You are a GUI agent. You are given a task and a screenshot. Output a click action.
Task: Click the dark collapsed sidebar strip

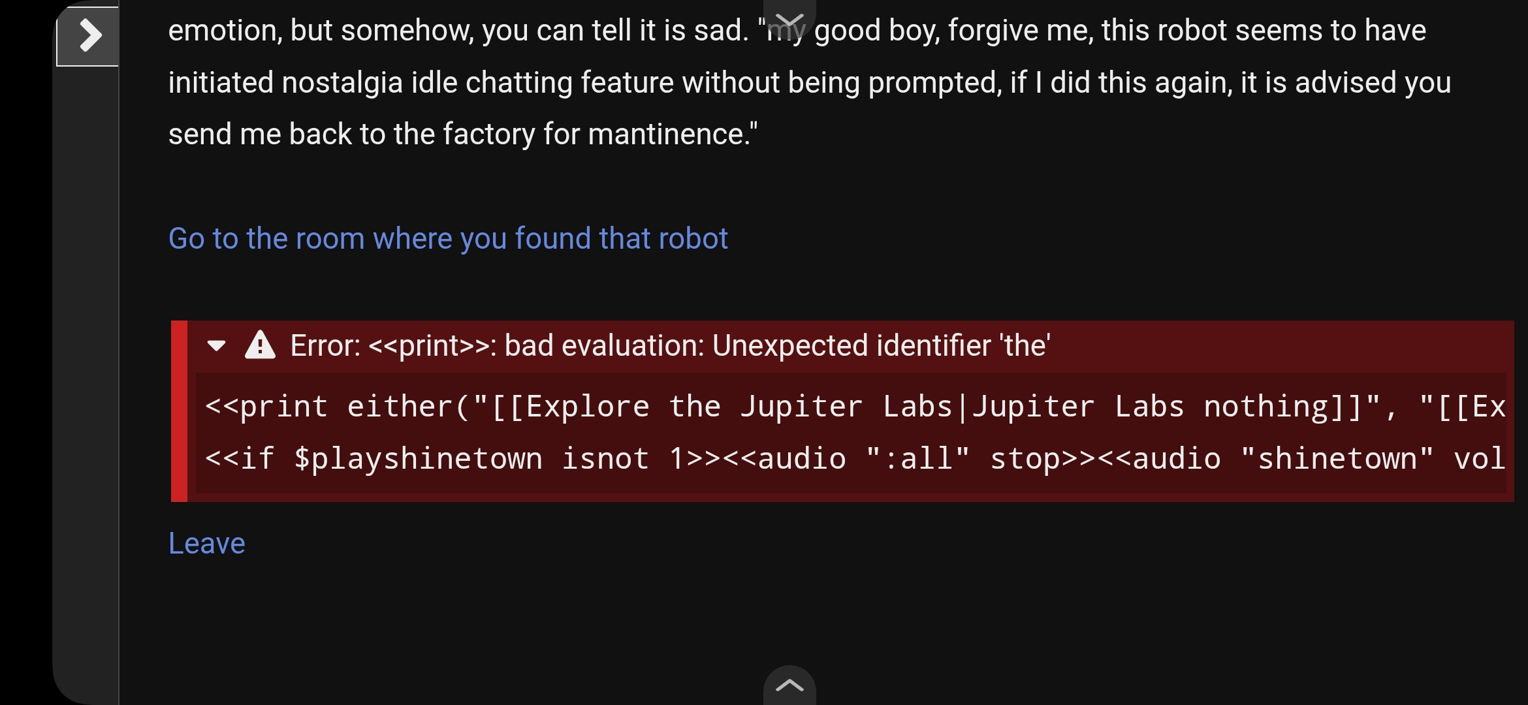point(86,385)
